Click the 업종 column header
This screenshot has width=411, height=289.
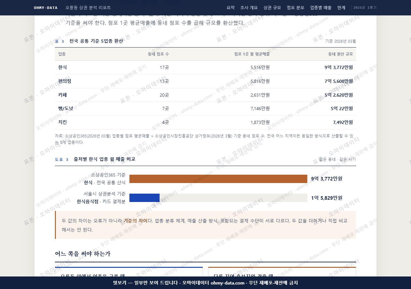click(62, 54)
